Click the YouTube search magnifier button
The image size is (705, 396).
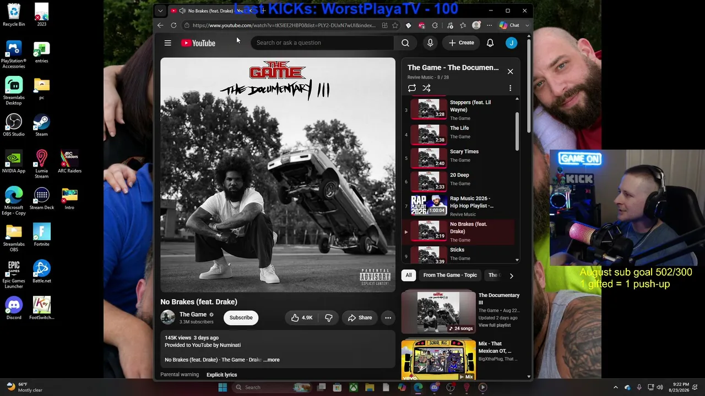405,43
